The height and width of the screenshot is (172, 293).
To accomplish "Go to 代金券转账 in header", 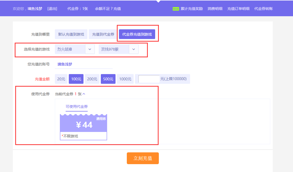I will coord(264,9).
